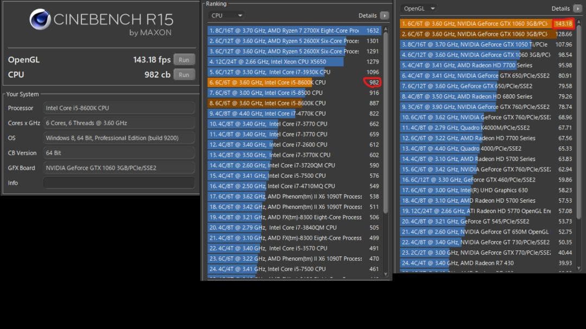Viewport: 586px width, 329px height.
Task: Click the Cores x GHz field
Action: [x=118, y=123]
